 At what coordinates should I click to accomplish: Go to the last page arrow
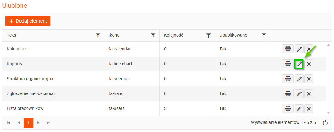[x=48, y=123]
